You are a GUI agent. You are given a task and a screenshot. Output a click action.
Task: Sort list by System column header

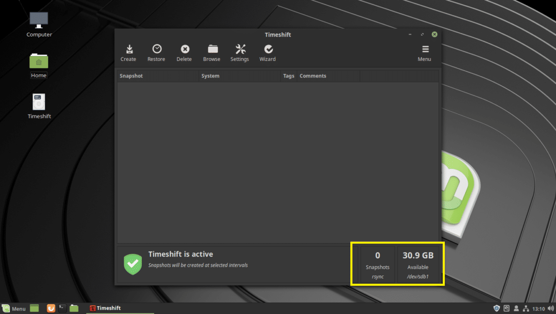pyautogui.click(x=239, y=76)
